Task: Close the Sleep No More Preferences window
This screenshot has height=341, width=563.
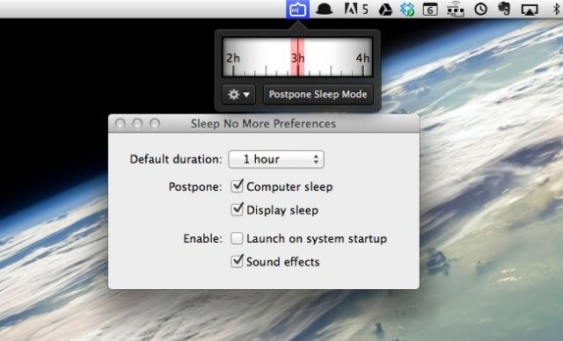Action: [121, 124]
